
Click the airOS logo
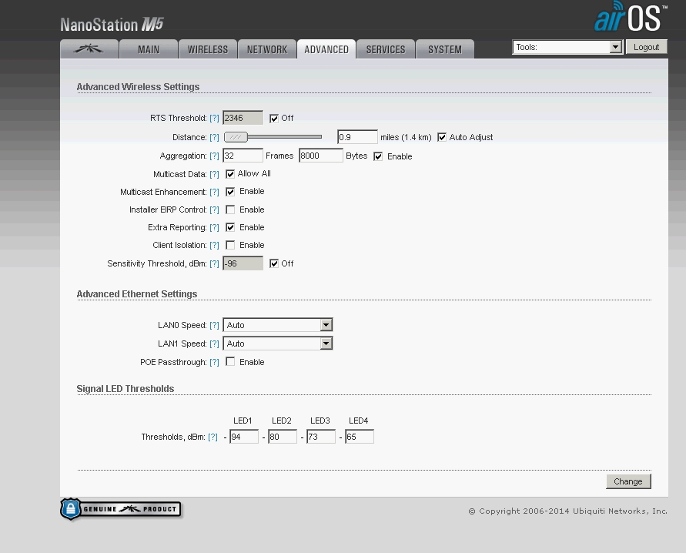click(631, 17)
